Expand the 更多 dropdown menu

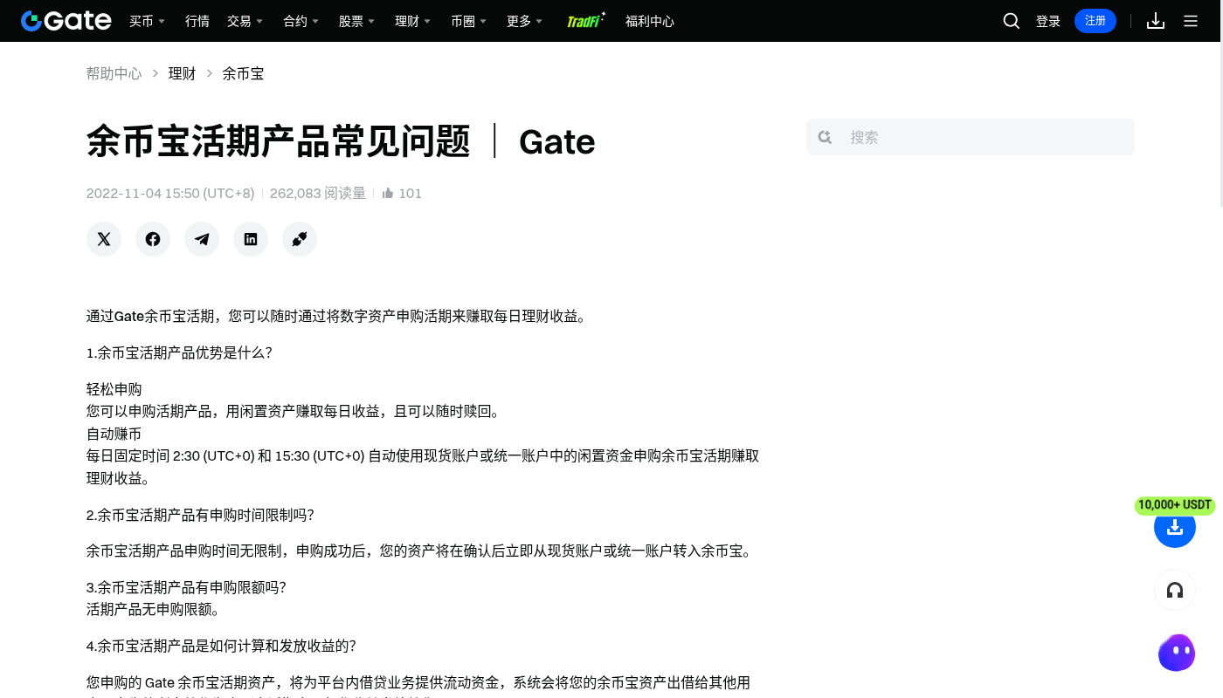pos(524,21)
